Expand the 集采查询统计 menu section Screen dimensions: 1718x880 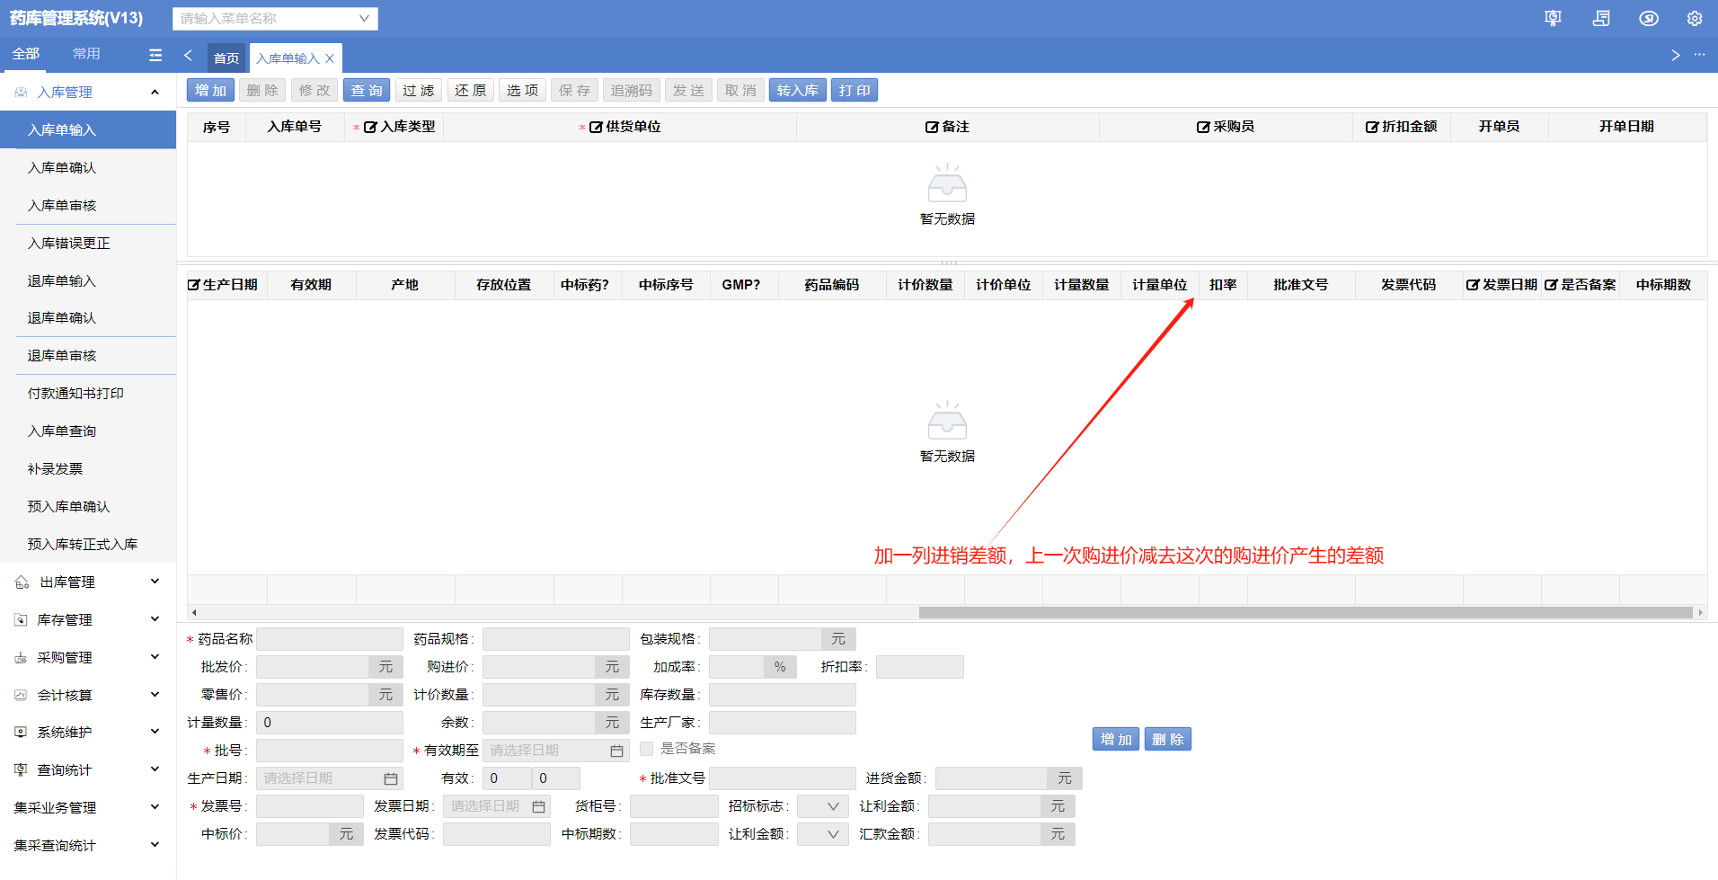(155, 845)
